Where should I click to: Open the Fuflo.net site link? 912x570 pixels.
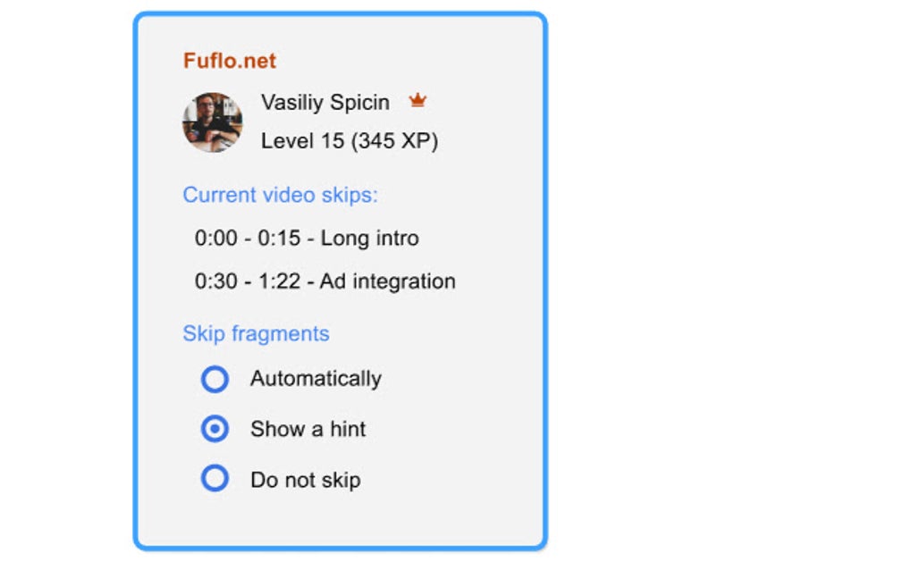coord(230,61)
